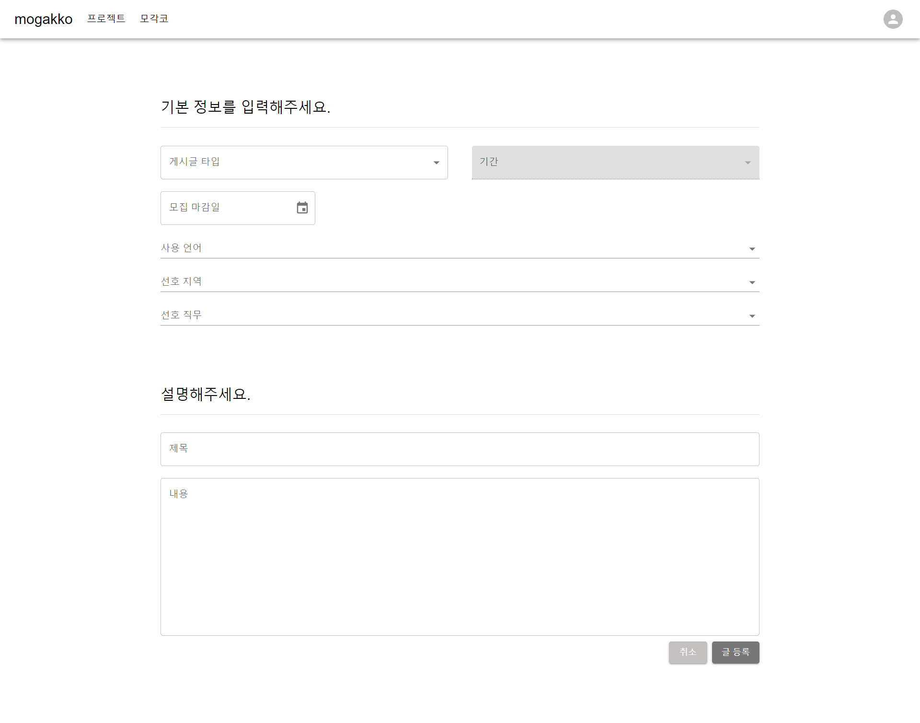
Task: Navigate to the 모각코 page
Action: pyautogui.click(x=154, y=19)
